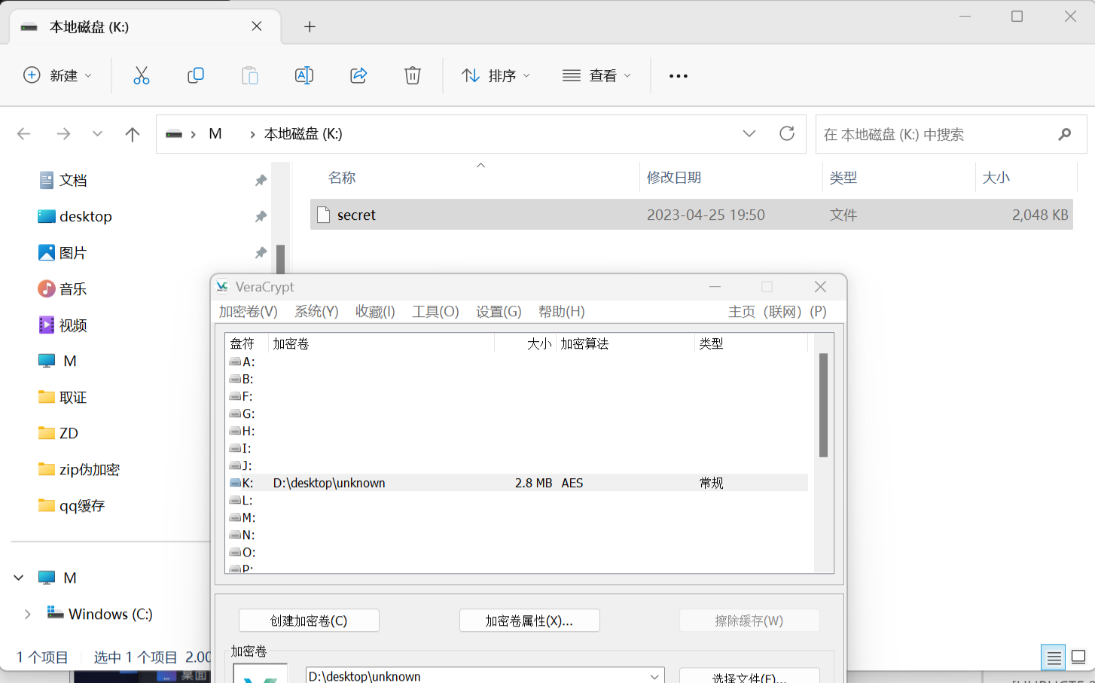Open 工具(O) menu in VeraCrypt
Viewport: 1095px width, 683px height.
click(435, 312)
